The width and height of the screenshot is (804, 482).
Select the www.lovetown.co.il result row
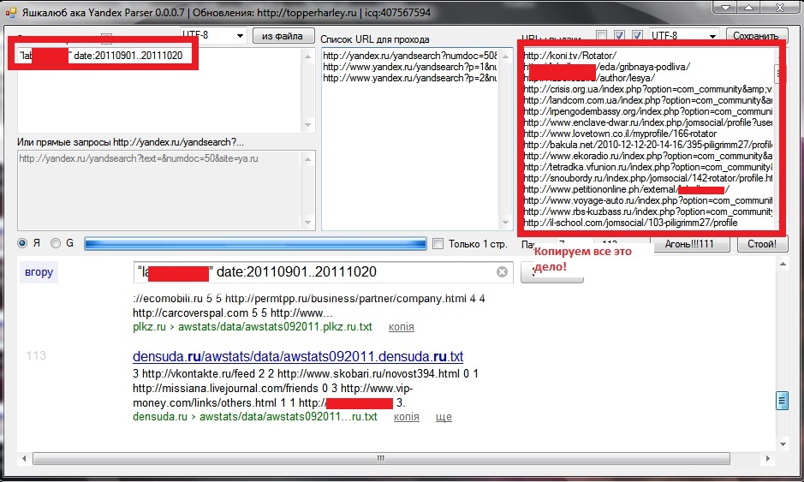(620, 134)
